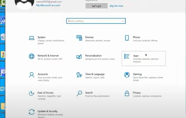Open the Gaming Xbox icon
The height and width of the screenshot is (118, 186).
(x=127, y=75)
